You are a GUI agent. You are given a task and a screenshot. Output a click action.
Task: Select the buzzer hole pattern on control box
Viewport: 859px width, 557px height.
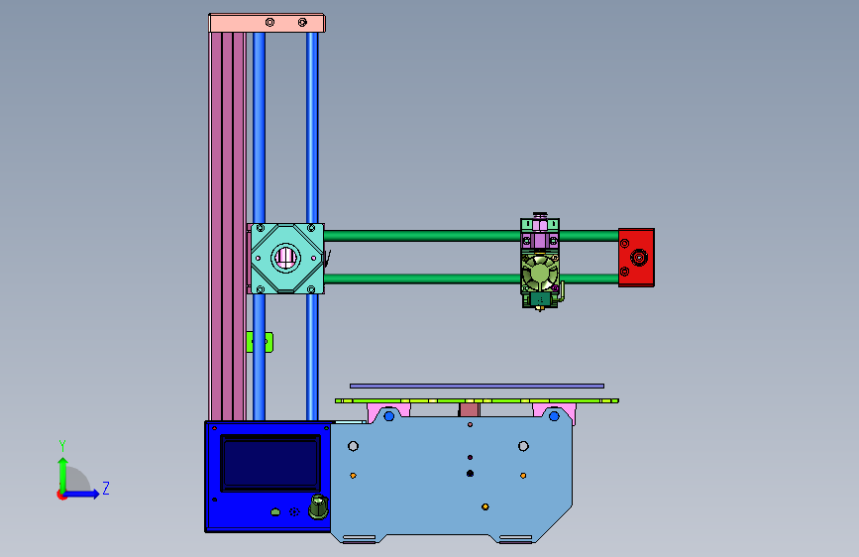tap(294, 512)
